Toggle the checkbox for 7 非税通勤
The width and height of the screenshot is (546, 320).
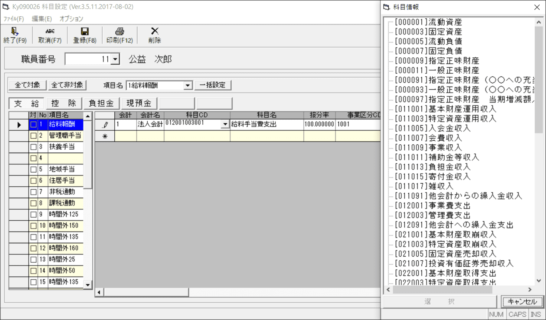tap(33, 192)
